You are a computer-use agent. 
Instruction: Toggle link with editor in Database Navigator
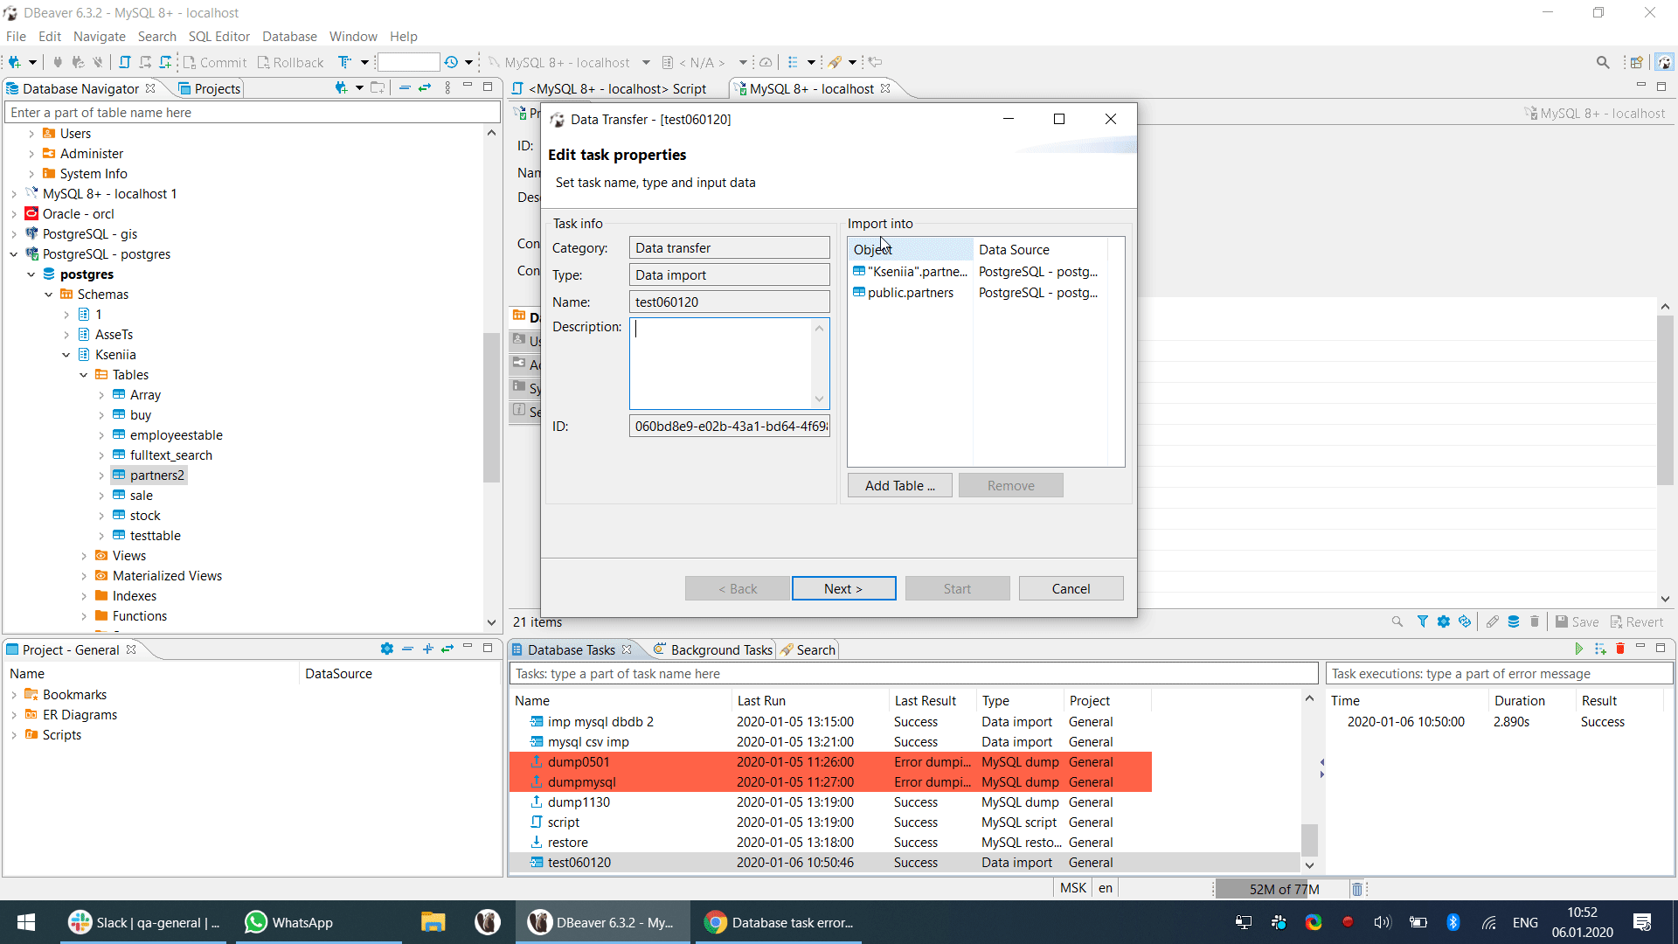coord(425,87)
